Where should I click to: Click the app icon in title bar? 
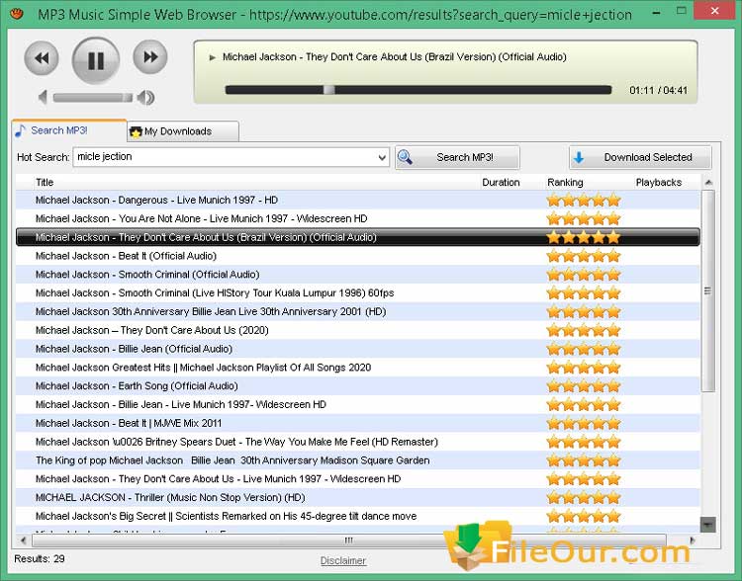pos(17,13)
